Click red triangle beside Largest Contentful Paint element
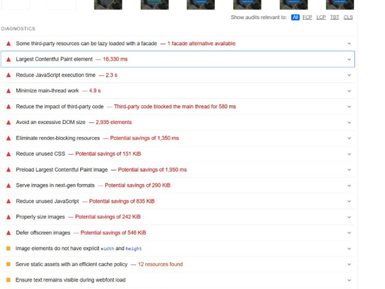This screenshot has width=385, height=289. [8, 59]
